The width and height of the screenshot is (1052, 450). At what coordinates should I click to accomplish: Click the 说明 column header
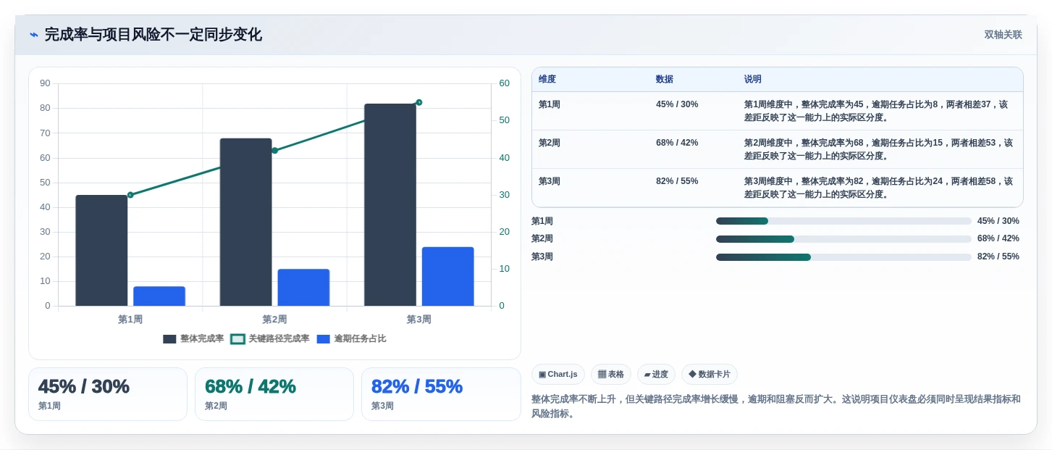coord(753,80)
